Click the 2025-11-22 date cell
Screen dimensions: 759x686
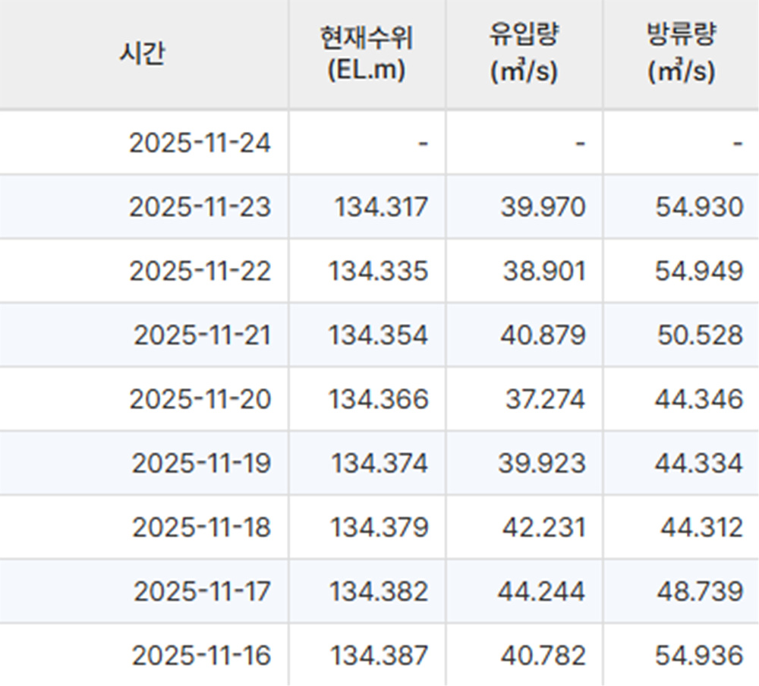tap(200, 271)
